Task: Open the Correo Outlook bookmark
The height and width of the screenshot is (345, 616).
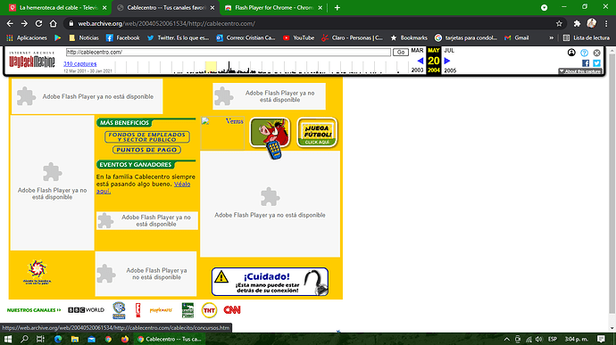Action: (x=246, y=37)
